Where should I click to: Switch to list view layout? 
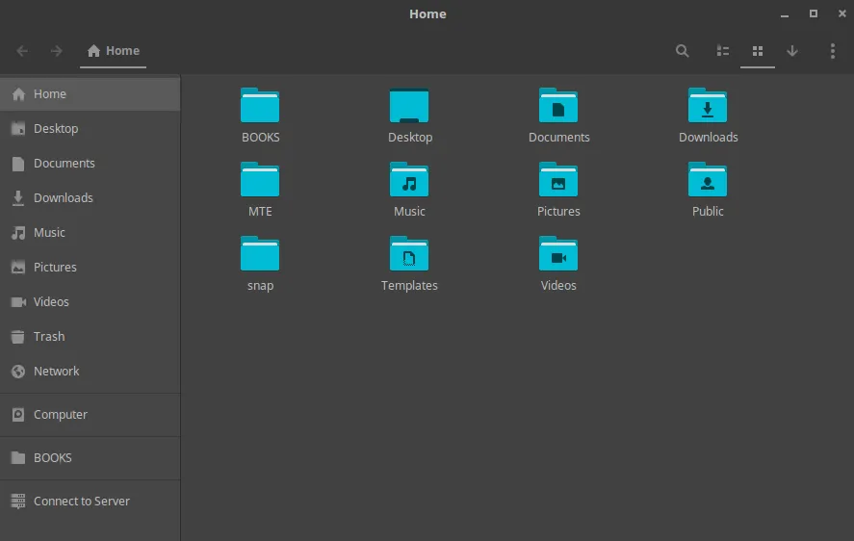point(723,51)
